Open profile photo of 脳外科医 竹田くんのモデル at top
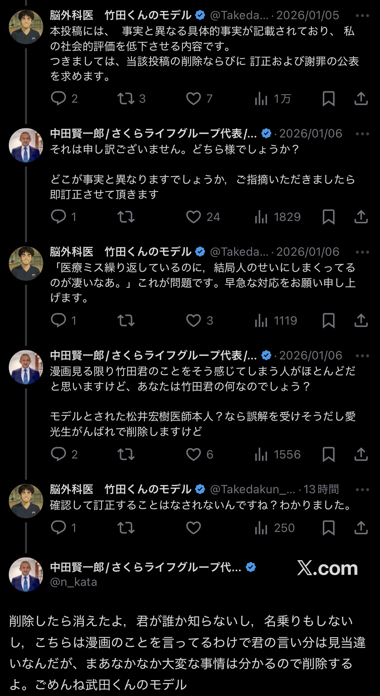 pos(26,27)
